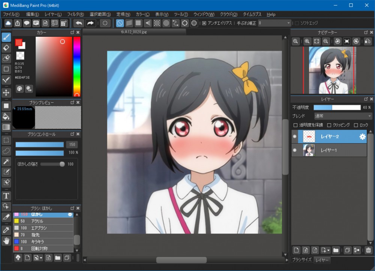Click the Redo arrow in toolbar
Viewport: 375px width, 271px height.
pos(90,23)
